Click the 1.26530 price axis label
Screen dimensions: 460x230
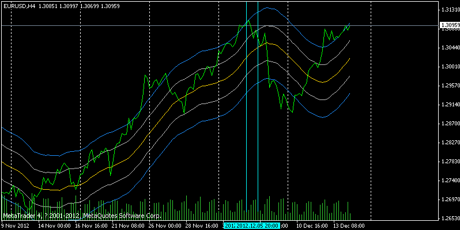click(x=450, y=218)
